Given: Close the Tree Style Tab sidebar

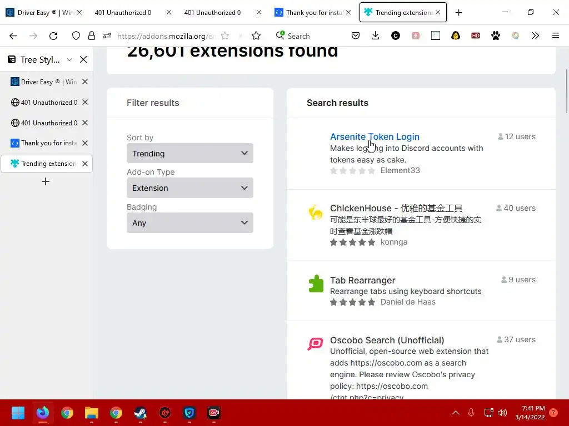Looking at the screenshot, I should tap(83, 59).
